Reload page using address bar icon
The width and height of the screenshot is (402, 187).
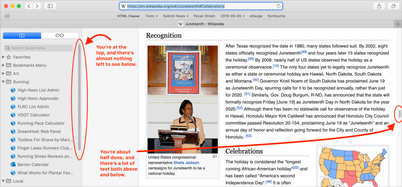coord(278,6)
